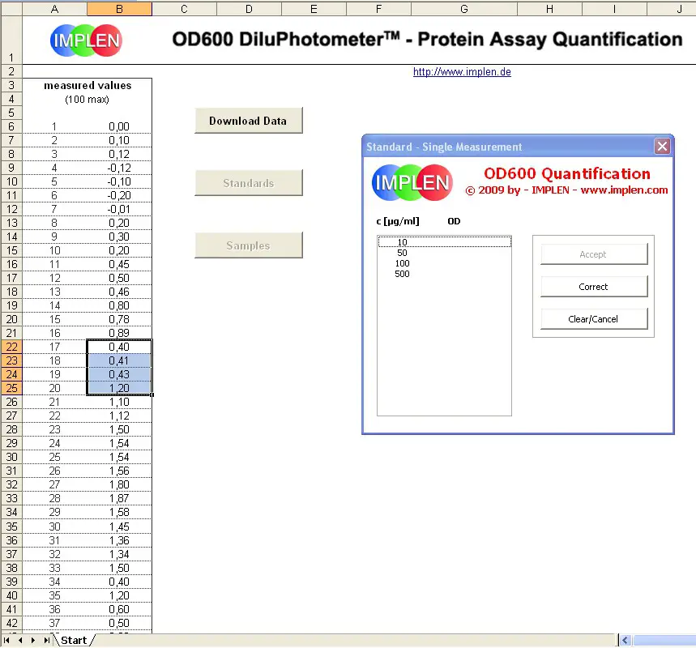Screen dimensions: 696x648
Task: Click the Download Data button
Action: click(x=248, y=120)
